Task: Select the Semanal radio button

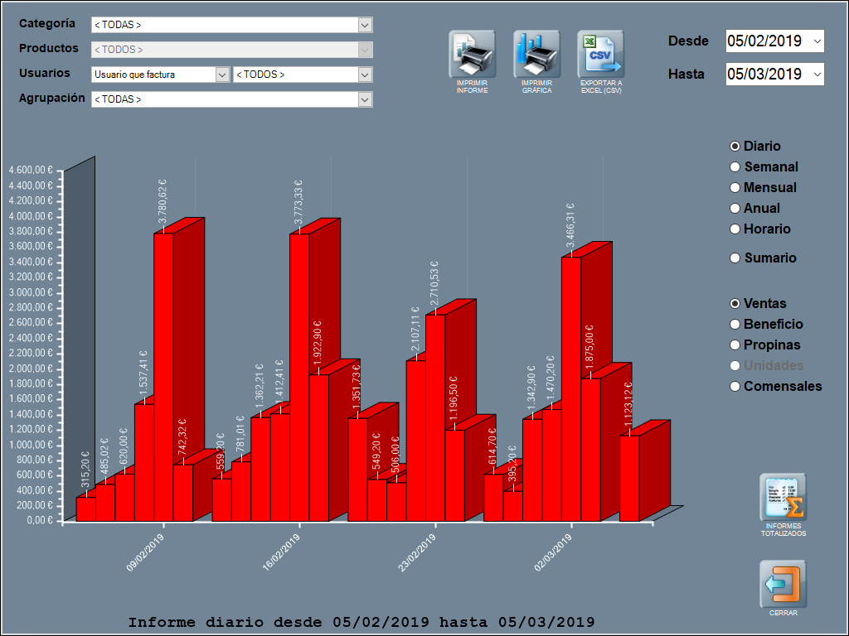Action: click(735, 167)
